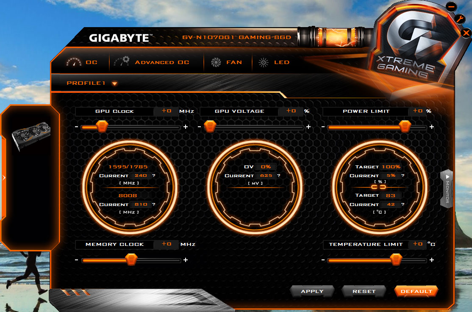This screenshot has height=312, width=472.
Task: Click the question mark beside GPU voltage current
Action: (279, 175)
